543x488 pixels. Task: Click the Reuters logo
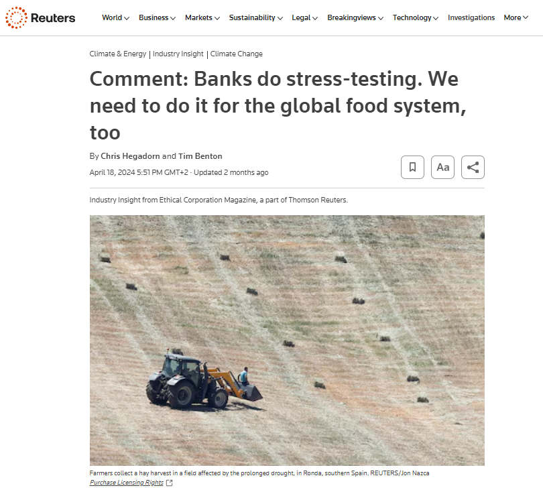(40, 17)
